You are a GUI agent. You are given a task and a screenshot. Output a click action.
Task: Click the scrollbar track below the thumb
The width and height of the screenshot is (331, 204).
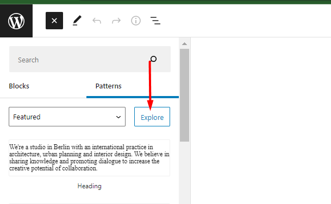tap(184, 173)
